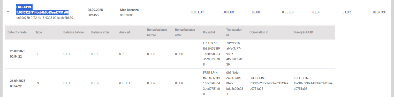
Task: Click the DESKTOP device label
Action: coord(380,12)
